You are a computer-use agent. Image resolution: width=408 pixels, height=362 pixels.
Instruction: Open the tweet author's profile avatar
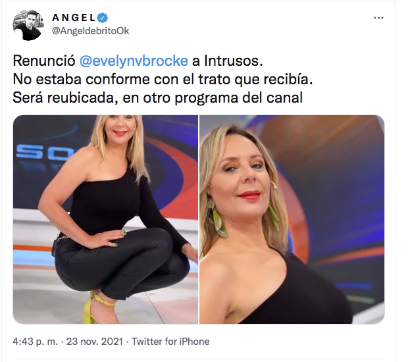click(x=28, y=25)
